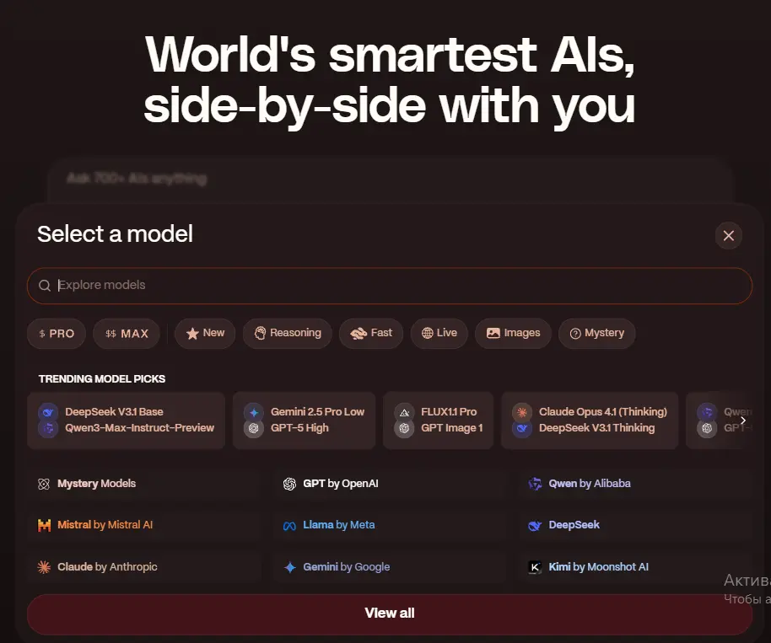Open GPT by OpenAI category
The width and height of the screenshot is (771, 643).
[390, 484]
